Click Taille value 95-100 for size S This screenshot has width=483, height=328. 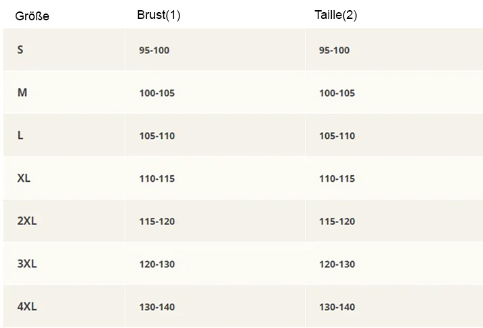tap(334, 50)
